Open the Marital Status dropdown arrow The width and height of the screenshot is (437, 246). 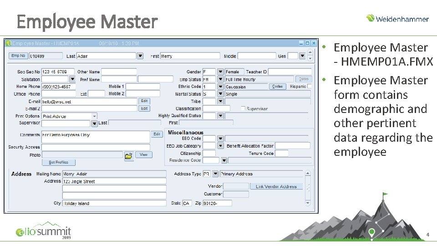[x=220, y=94]
